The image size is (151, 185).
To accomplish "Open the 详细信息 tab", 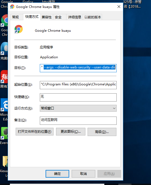I will tap(75, 17).
